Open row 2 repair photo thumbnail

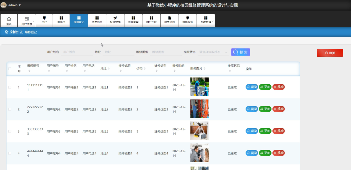tap(200, 109)
